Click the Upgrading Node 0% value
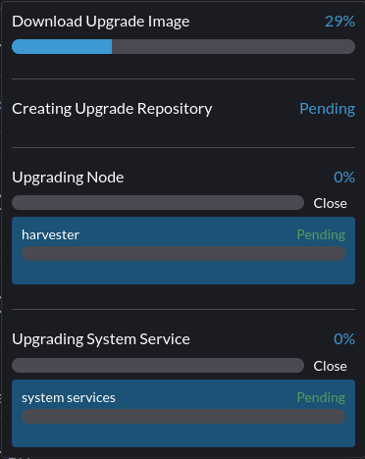The image size is (365, 459). click(x=344, y=178)
